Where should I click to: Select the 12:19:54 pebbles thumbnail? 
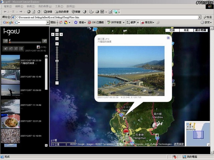pos(10,136)
